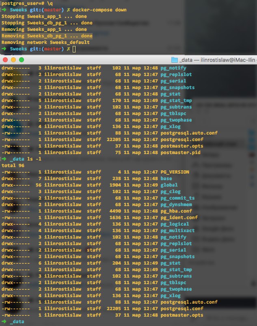Click the 'Stopping 5weeks_app_1 ... done' line

click(x=44, y=16)
